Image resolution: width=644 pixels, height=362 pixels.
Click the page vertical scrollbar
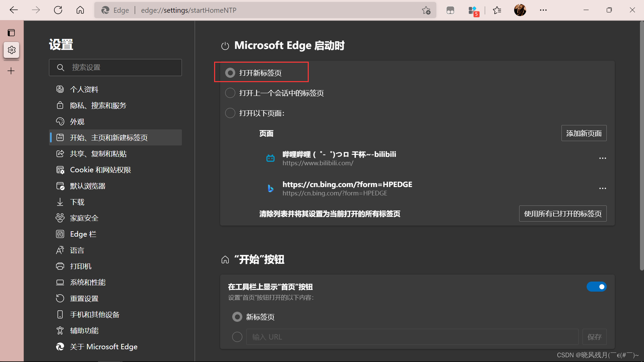coord(642,145)
